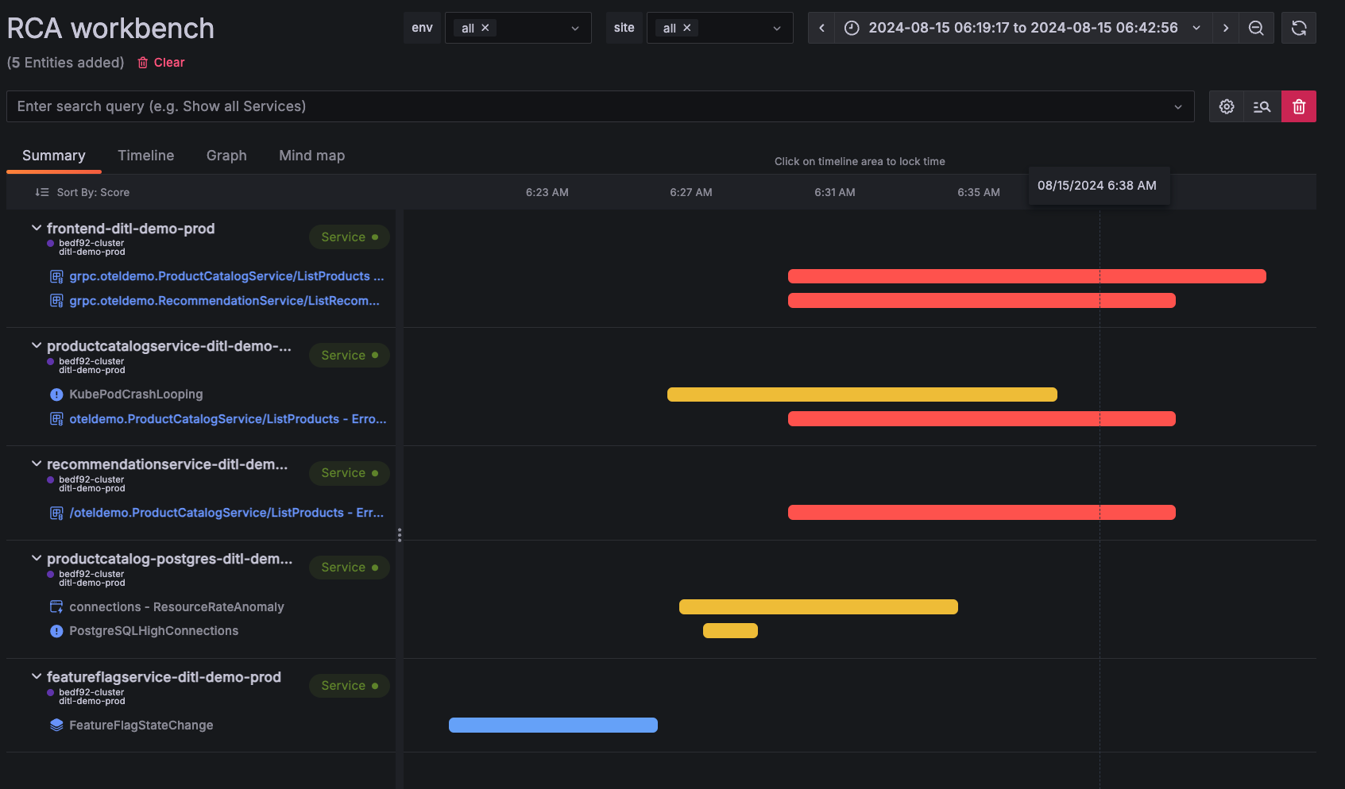Click the PostgreSQLHighConnections alert indicator
1345x789 pixels.
pos(56,631)
